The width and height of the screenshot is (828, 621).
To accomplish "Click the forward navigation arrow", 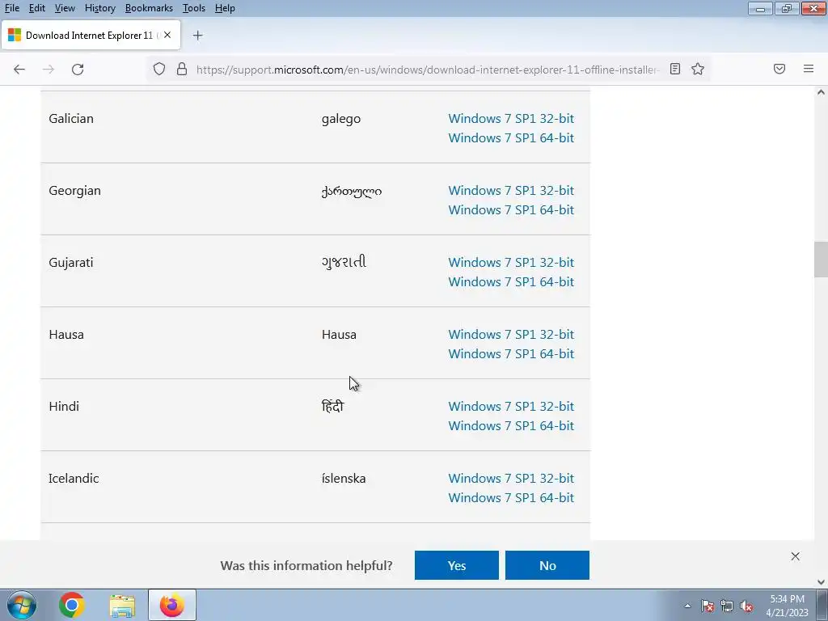I will [48, 70].
